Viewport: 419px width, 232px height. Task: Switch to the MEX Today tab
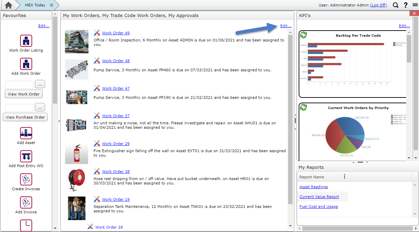pyautogui.click(x=35, y=5)
